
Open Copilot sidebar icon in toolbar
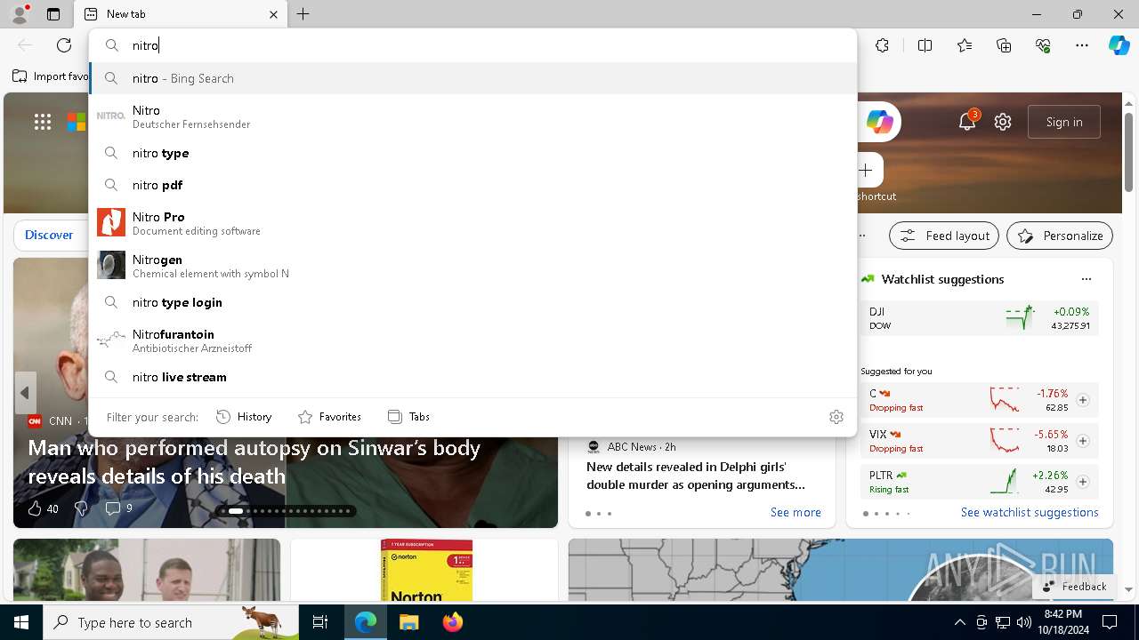[x=1119, y=45]
